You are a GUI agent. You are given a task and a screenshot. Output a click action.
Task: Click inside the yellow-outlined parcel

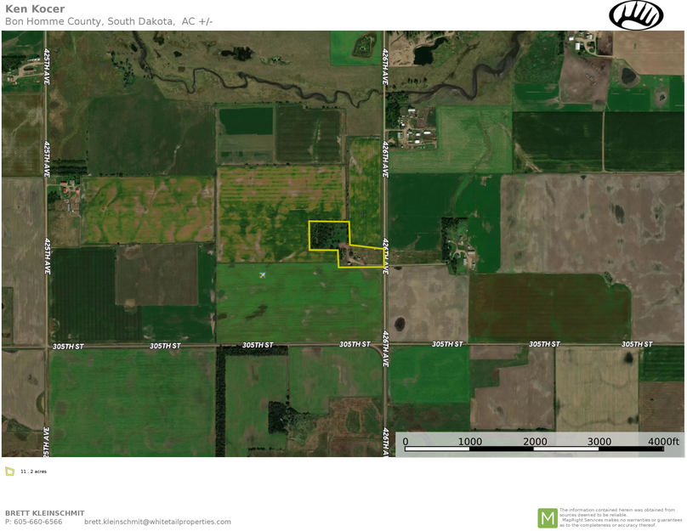(x=327, y=235)
